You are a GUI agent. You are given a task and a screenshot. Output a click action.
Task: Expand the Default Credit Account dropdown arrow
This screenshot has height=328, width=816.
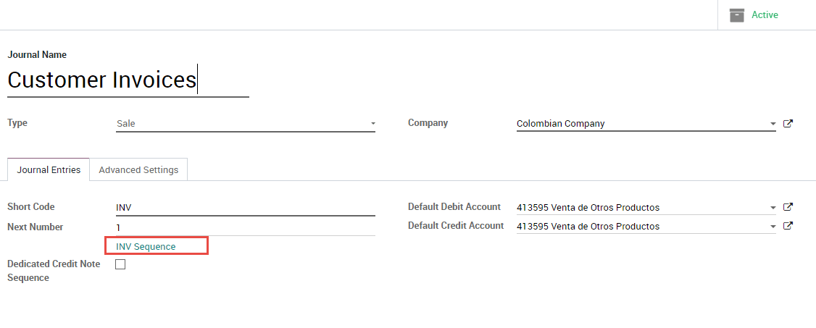click(x=773, y=227)
